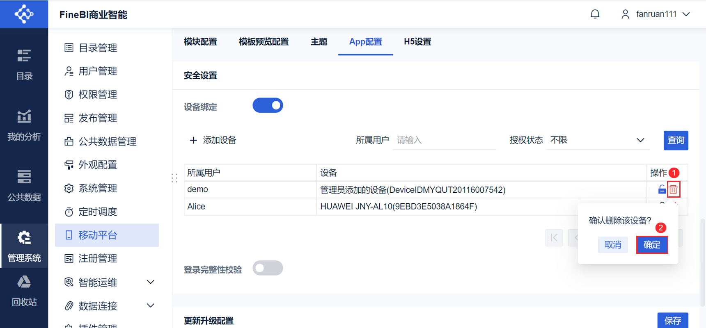This screenshot has width=706, height=328.
Task: Click the 查询 button
Action: pos(676,140)
